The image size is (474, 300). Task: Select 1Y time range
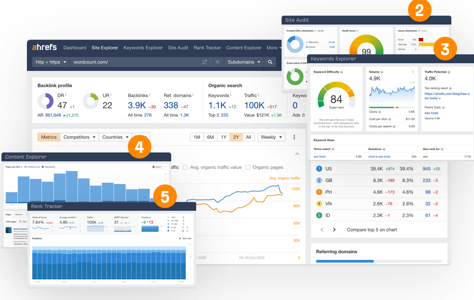(224, 137)
